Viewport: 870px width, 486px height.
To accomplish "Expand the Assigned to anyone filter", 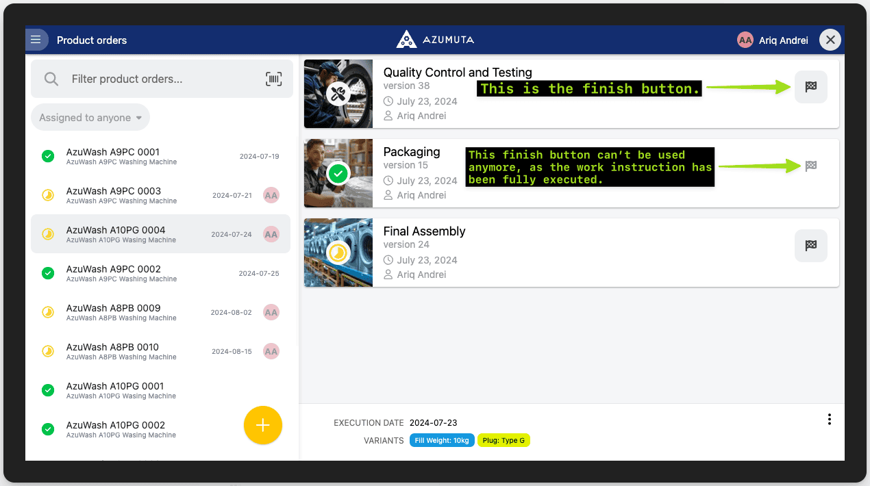I will 90,118.
